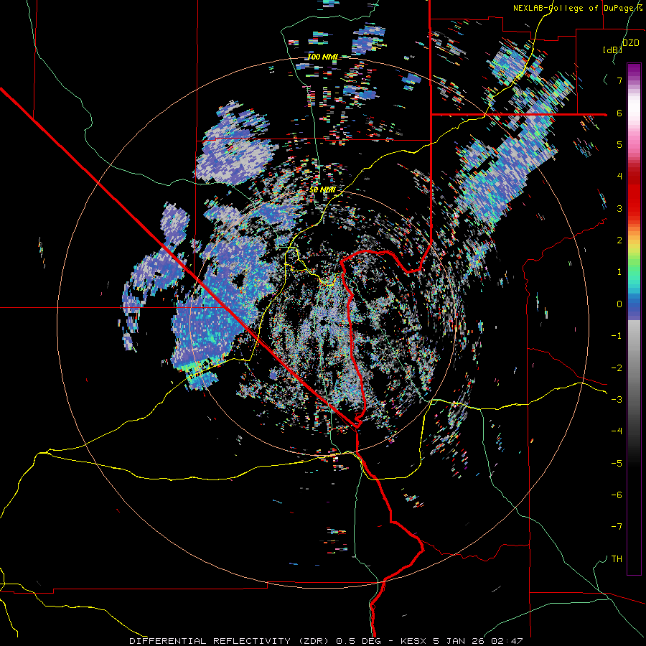Click the "1" value on the scale
Screen dimensions: 646x646
pyautogui.click(x=619, y=272)
